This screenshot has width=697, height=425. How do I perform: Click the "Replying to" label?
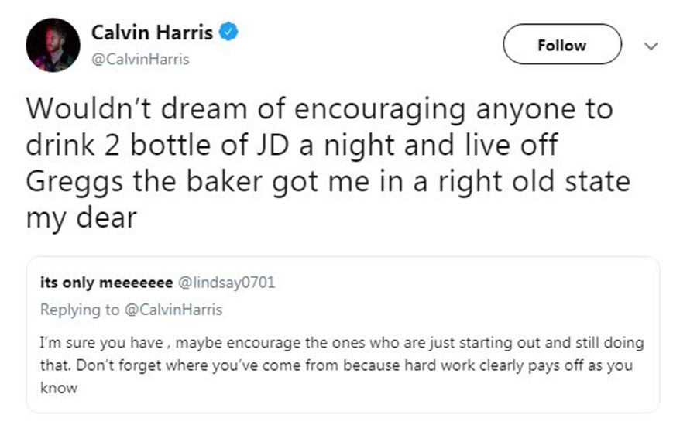[x=80, y=310]
